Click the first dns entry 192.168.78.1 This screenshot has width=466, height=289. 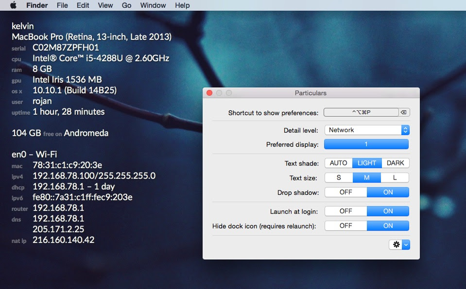point(58,219)
